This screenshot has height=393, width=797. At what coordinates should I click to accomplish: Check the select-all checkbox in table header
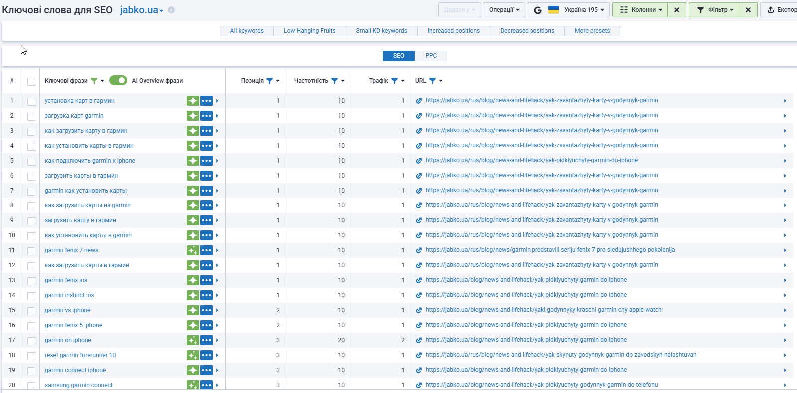tap(31, 82)
